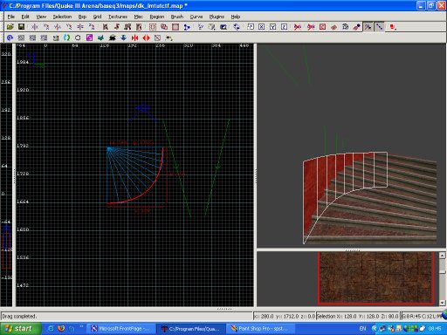Activate the Clipper tool icon
Viewport: 447px width, 335px height.
pyautogui.click(x=187, y=27)
